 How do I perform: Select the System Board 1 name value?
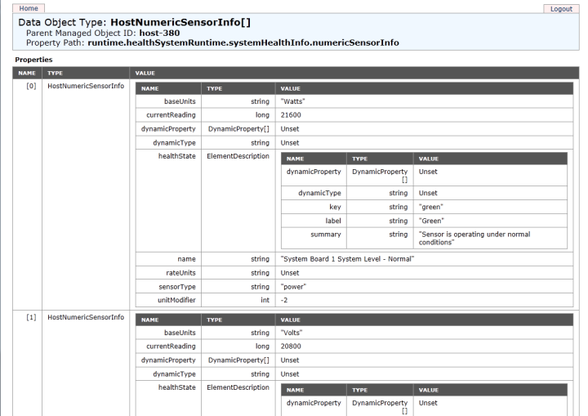click(x=347, y=259)
